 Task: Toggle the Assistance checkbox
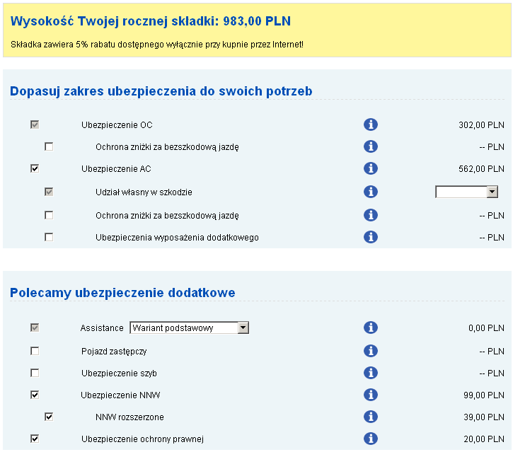(35, 328)
